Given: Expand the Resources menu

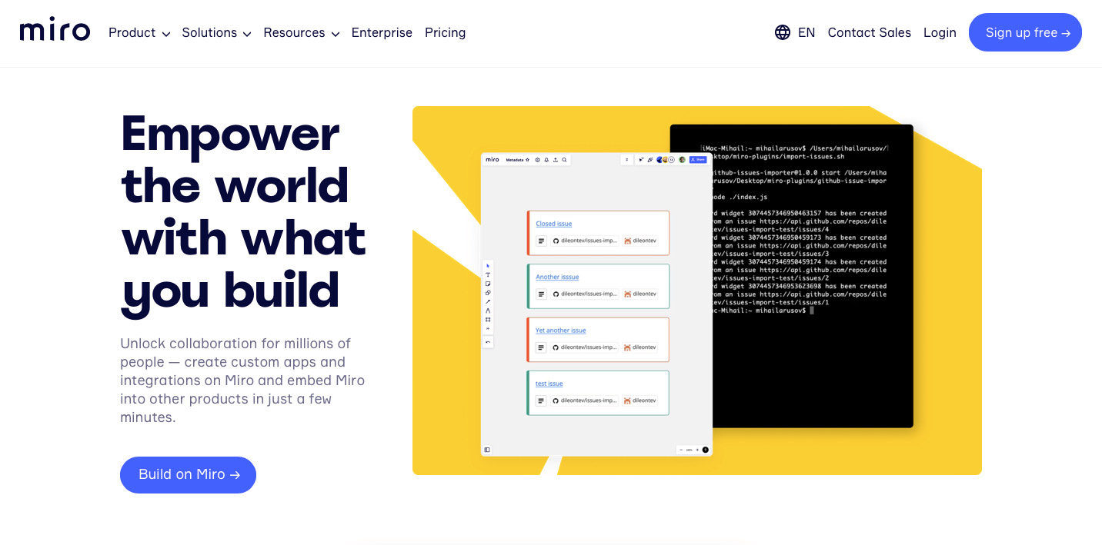Looking at the screenshot, I should tap(301, 33).
